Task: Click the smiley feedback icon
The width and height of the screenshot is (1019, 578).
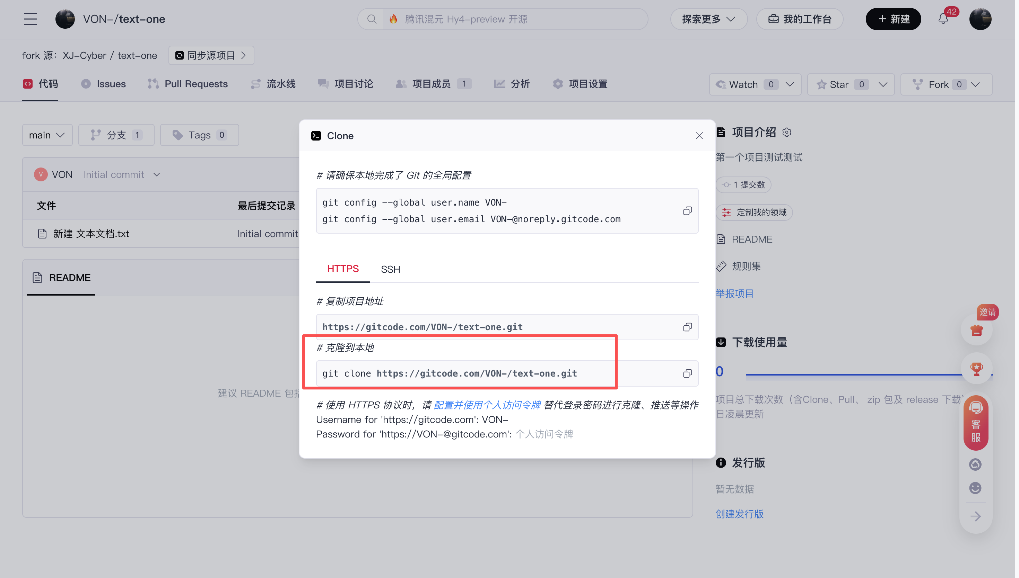Action: click(x=975, y=488)
